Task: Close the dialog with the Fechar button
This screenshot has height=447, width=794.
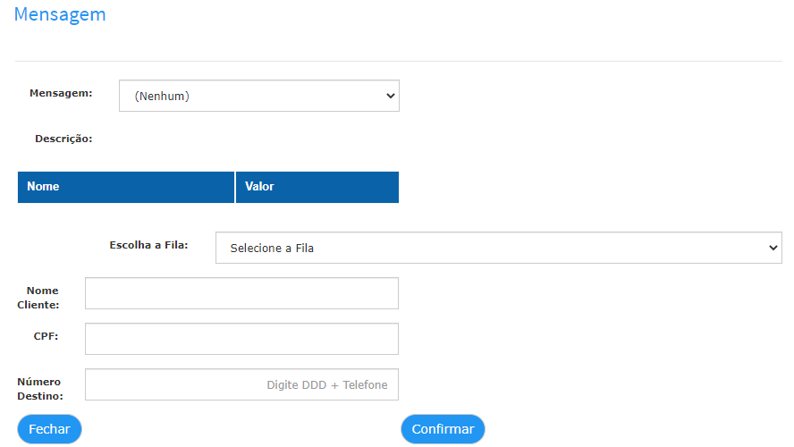Action: [x=49, y=429]
